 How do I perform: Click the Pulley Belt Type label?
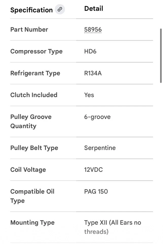click(x=34, y=148)
